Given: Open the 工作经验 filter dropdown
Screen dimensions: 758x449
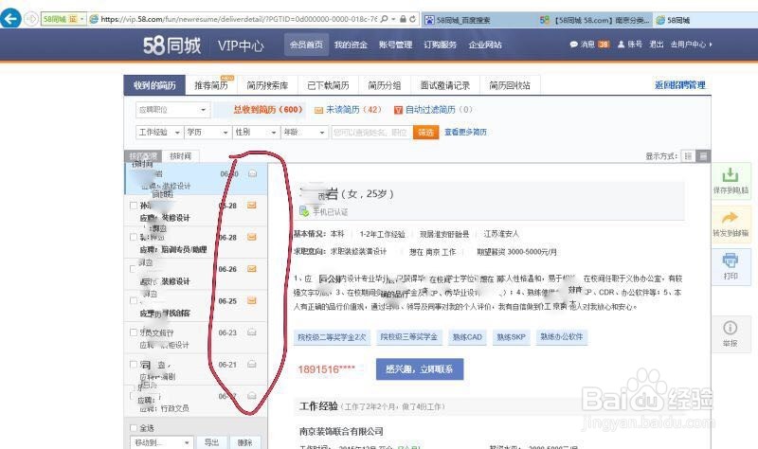Looking at the screenshot, I should (159, 132).
